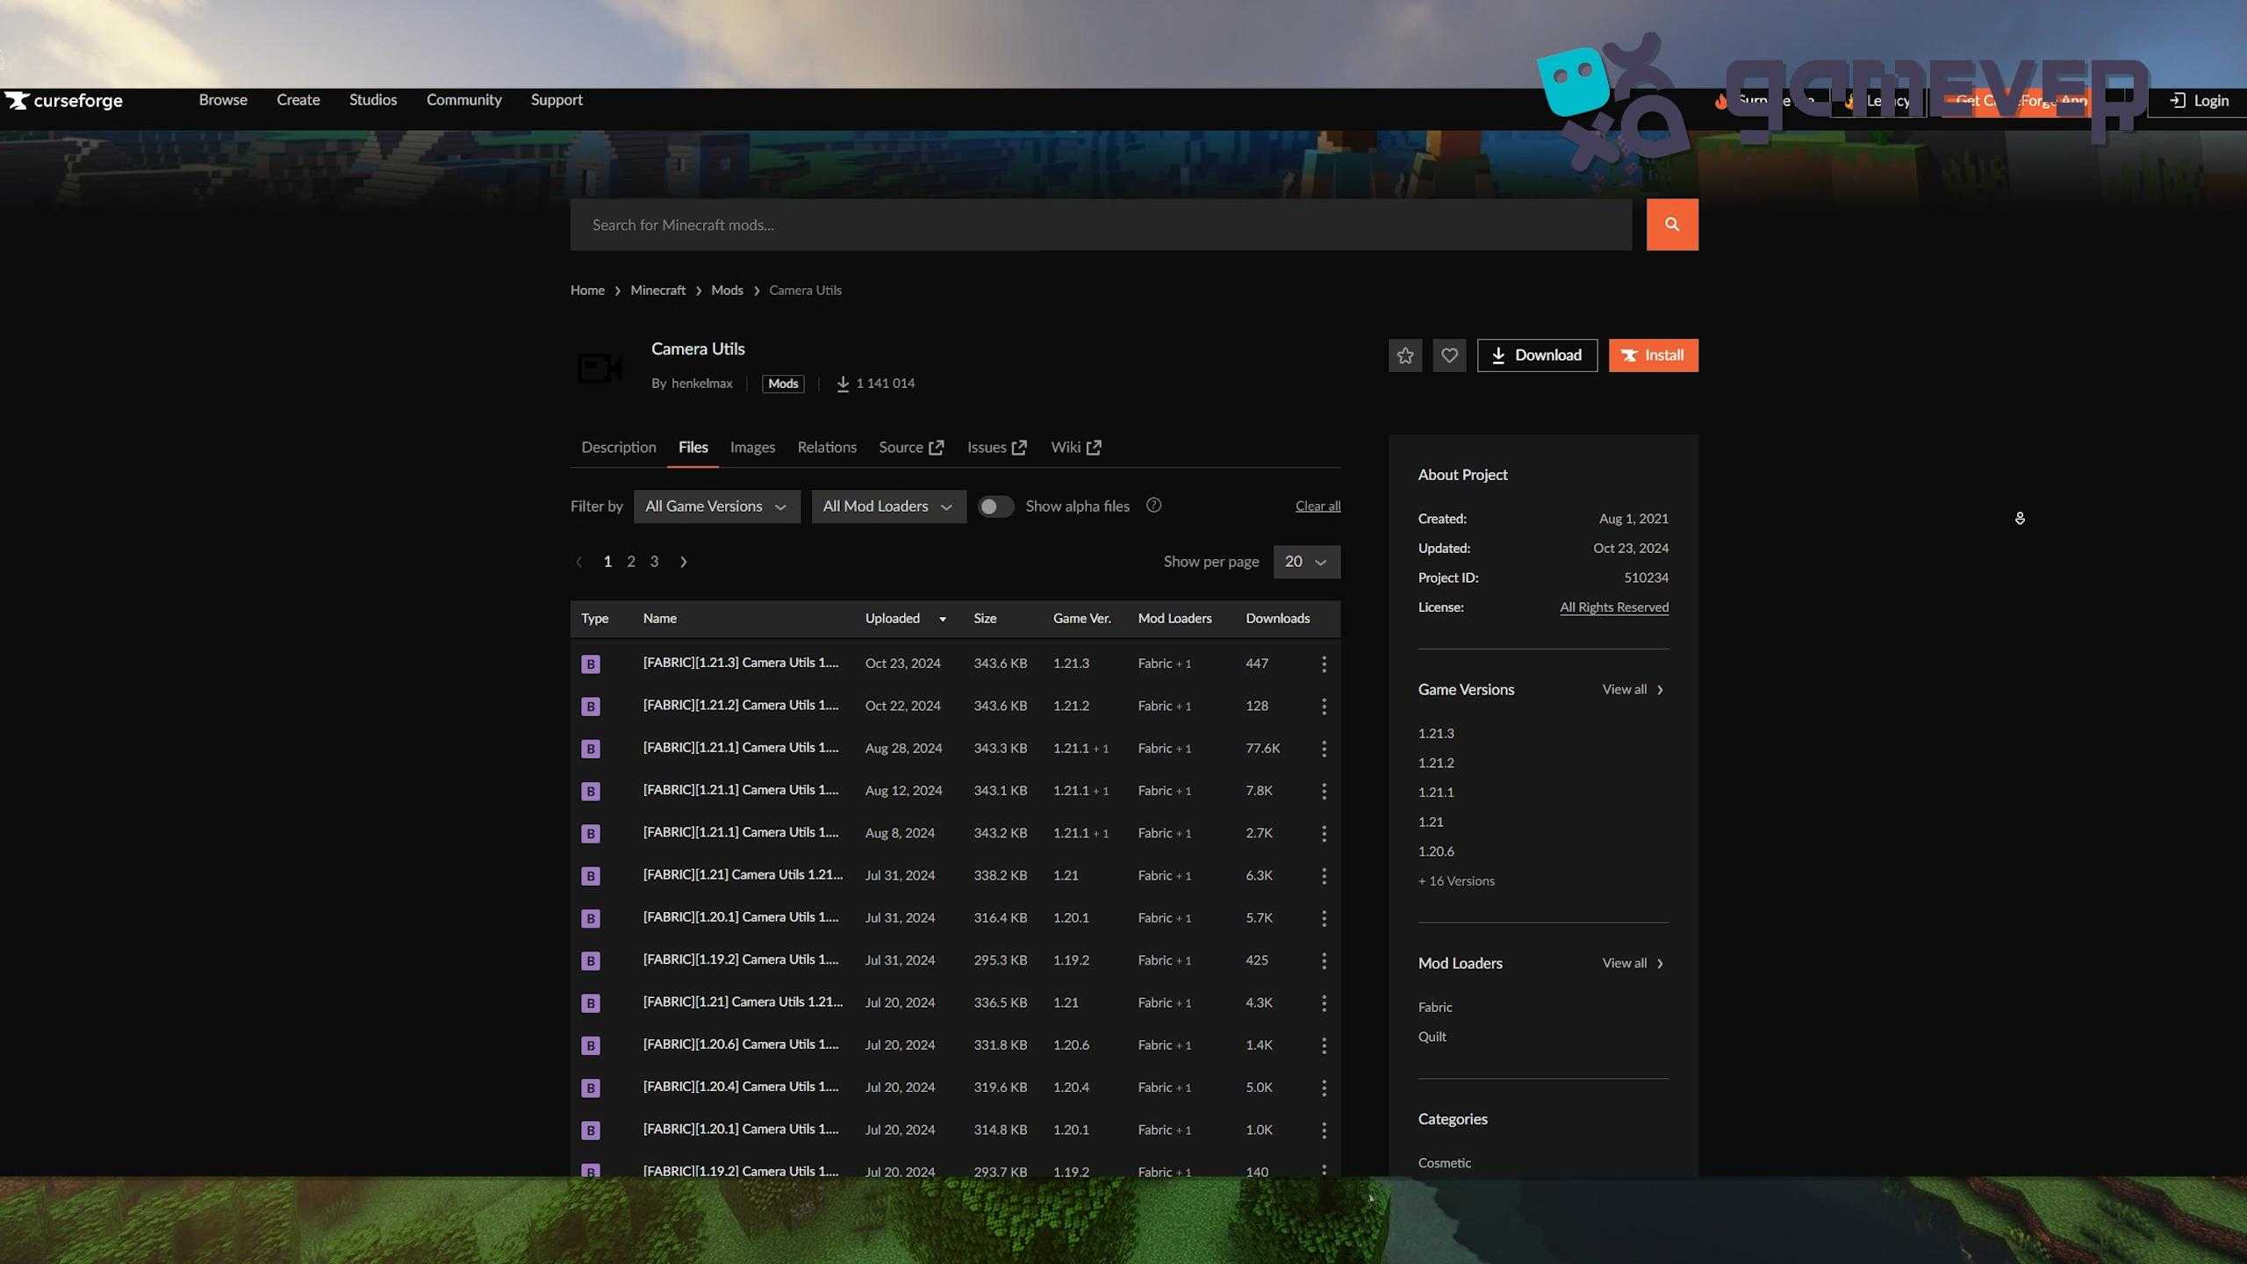Viewport: 2247px width, 1264px height.
Task: Open Source via its external link icon
Action: [x=936, y=447]
